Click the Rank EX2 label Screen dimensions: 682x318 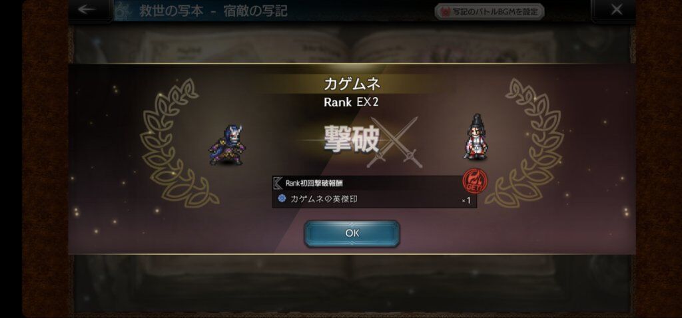coord(352,102)
